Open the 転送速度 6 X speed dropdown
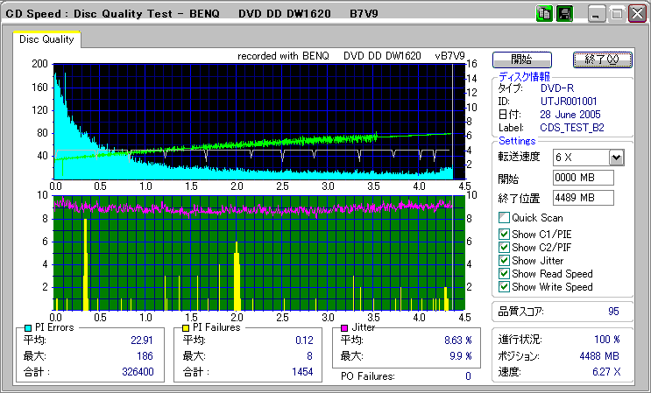The image size is (651, 393). [x=617, y=158]
